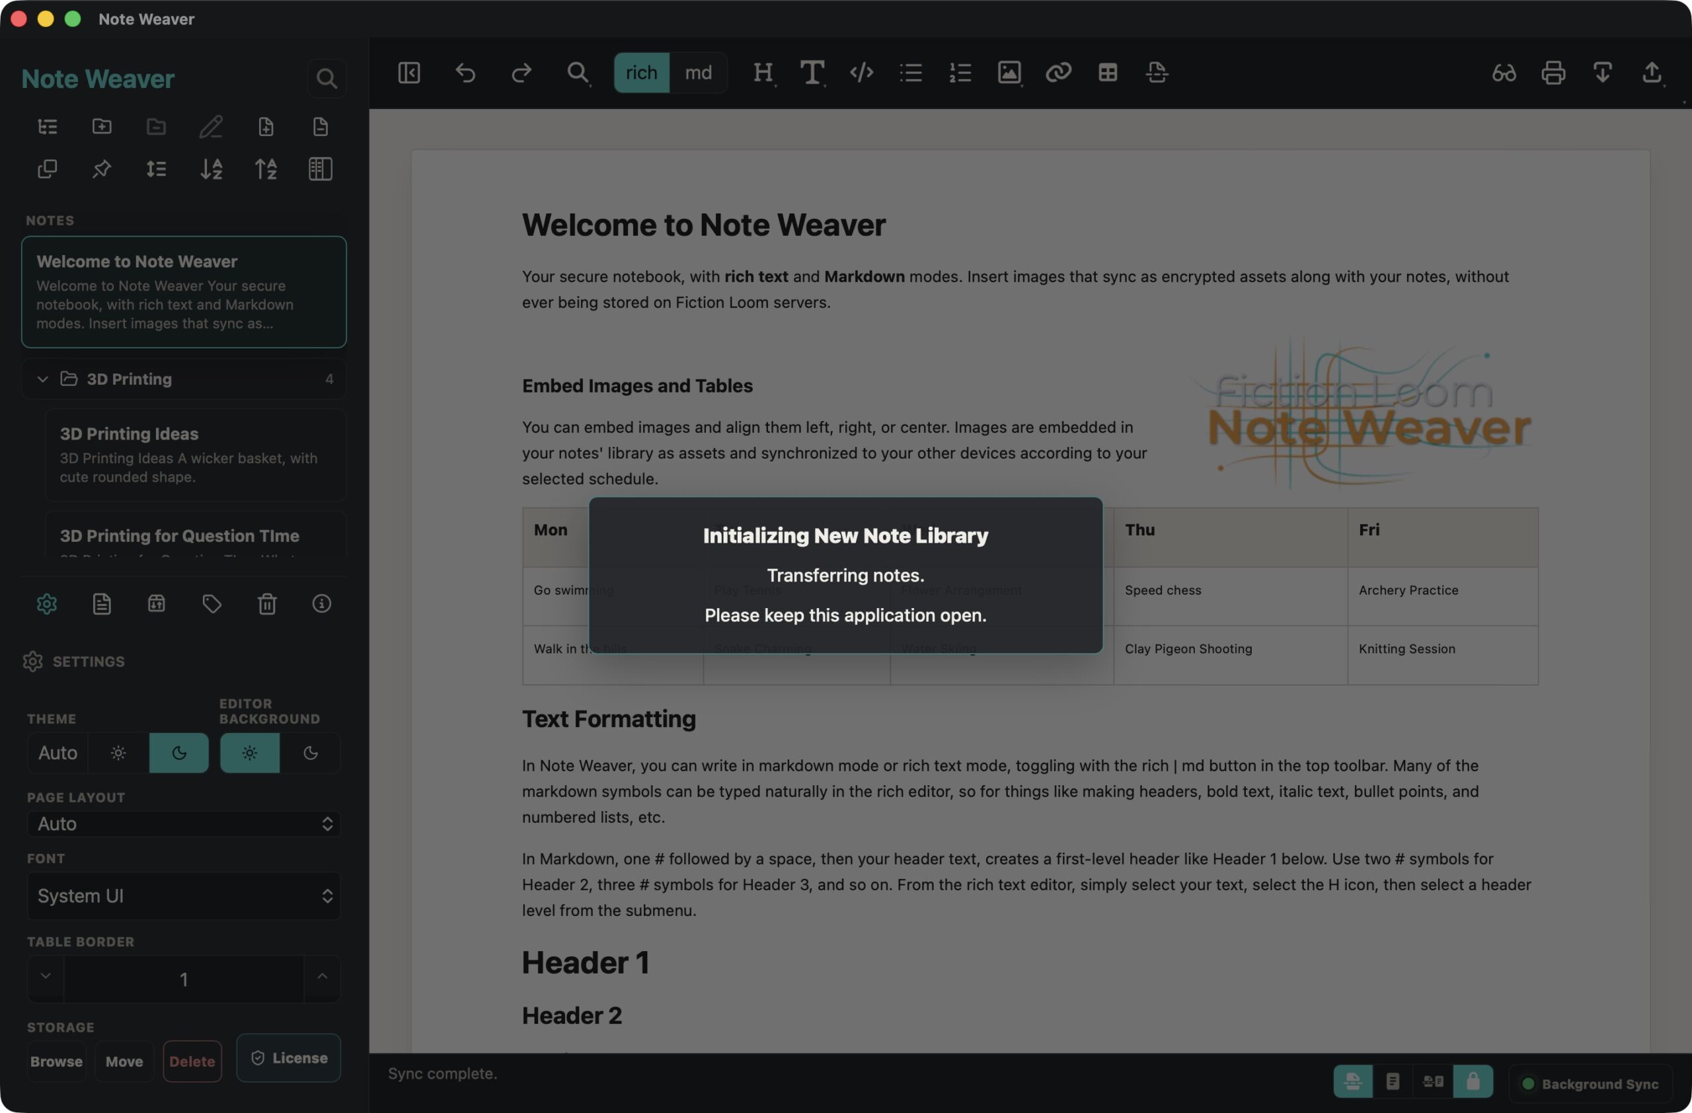Open the trash tab
The height and width of the screenshot is (1113, 1692).
266,603
